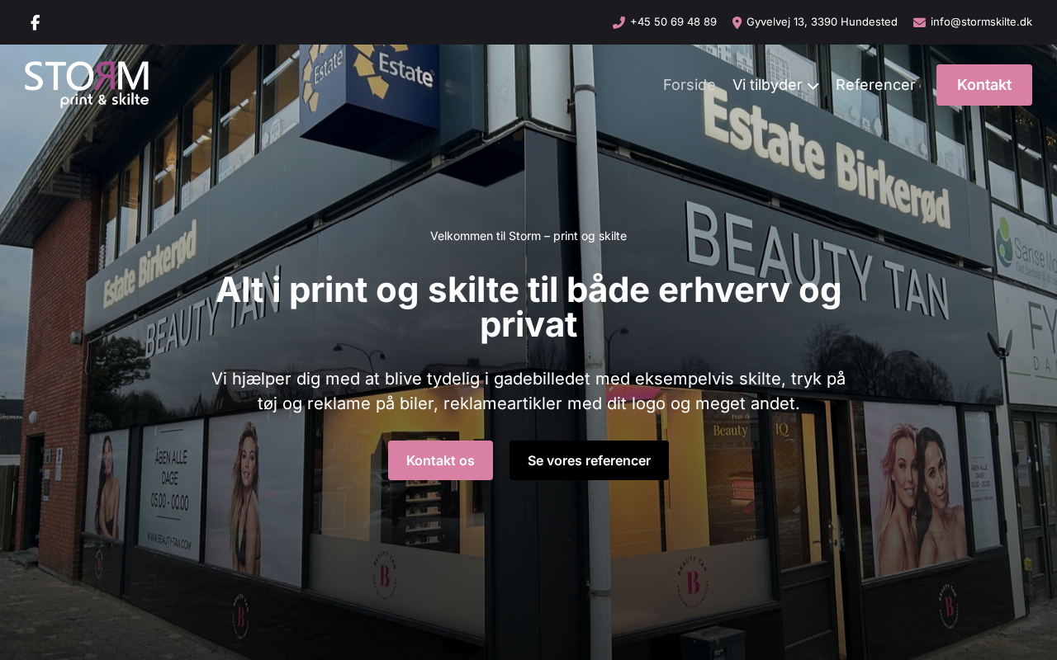1057x660 pixels.
Task: Expand the chevron next to Vi tilbyder
Action: (x=813, y=86)
